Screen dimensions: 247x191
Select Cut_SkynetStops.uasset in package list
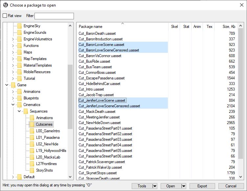tap(98, 173)
